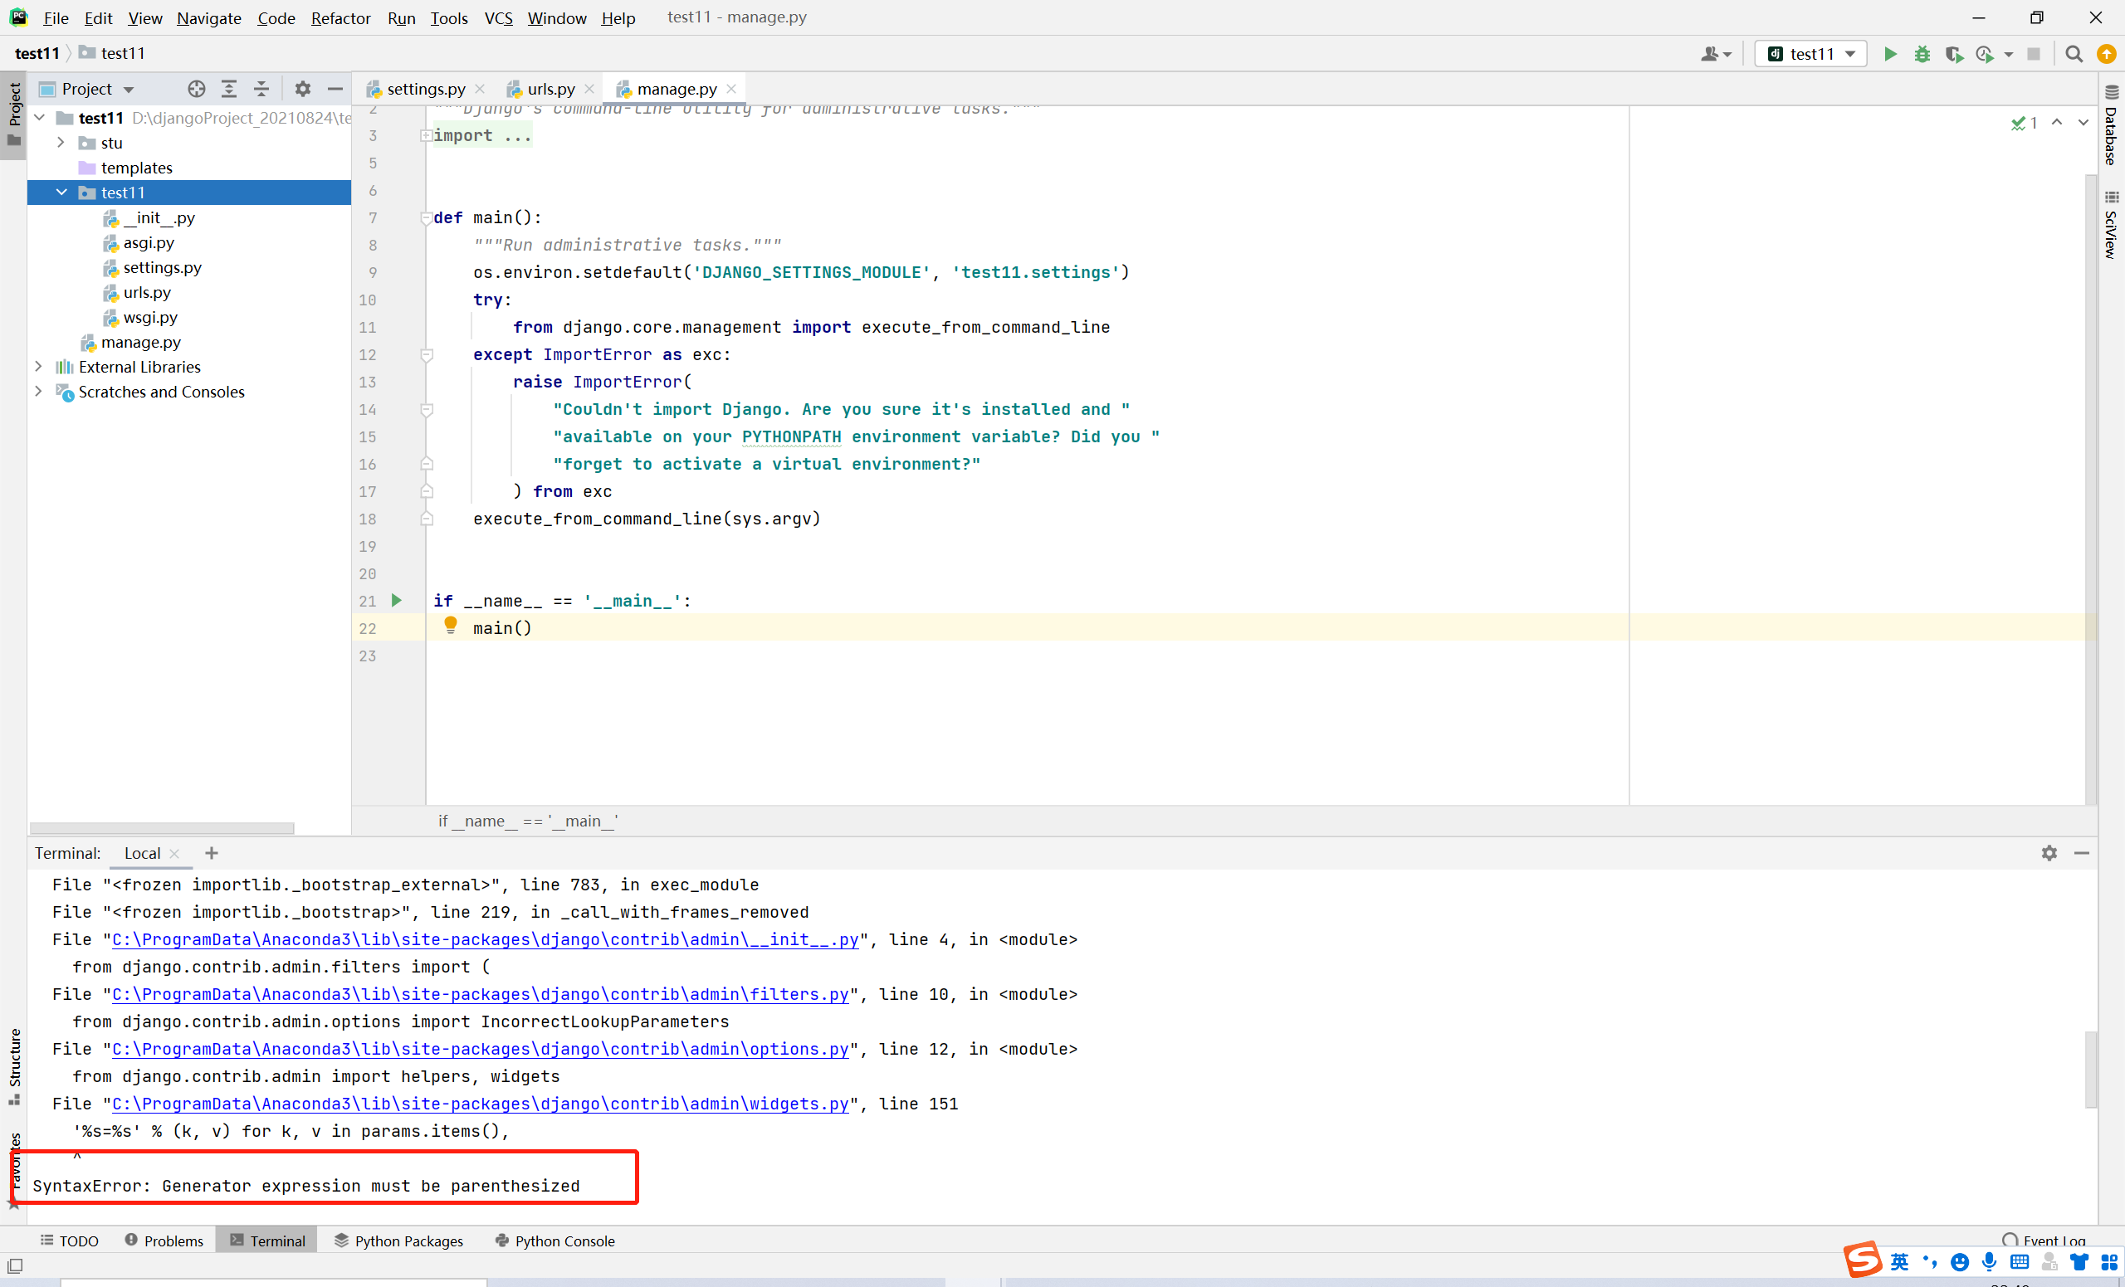Click Collapse All icon in Project panel

click(261, 89)
